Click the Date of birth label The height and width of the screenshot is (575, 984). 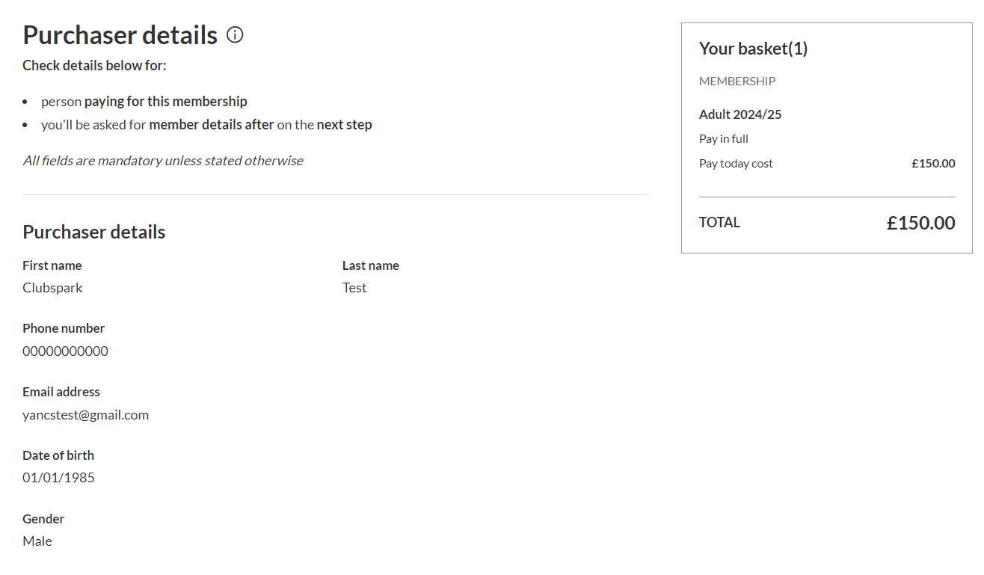click(x=58, y=455)
